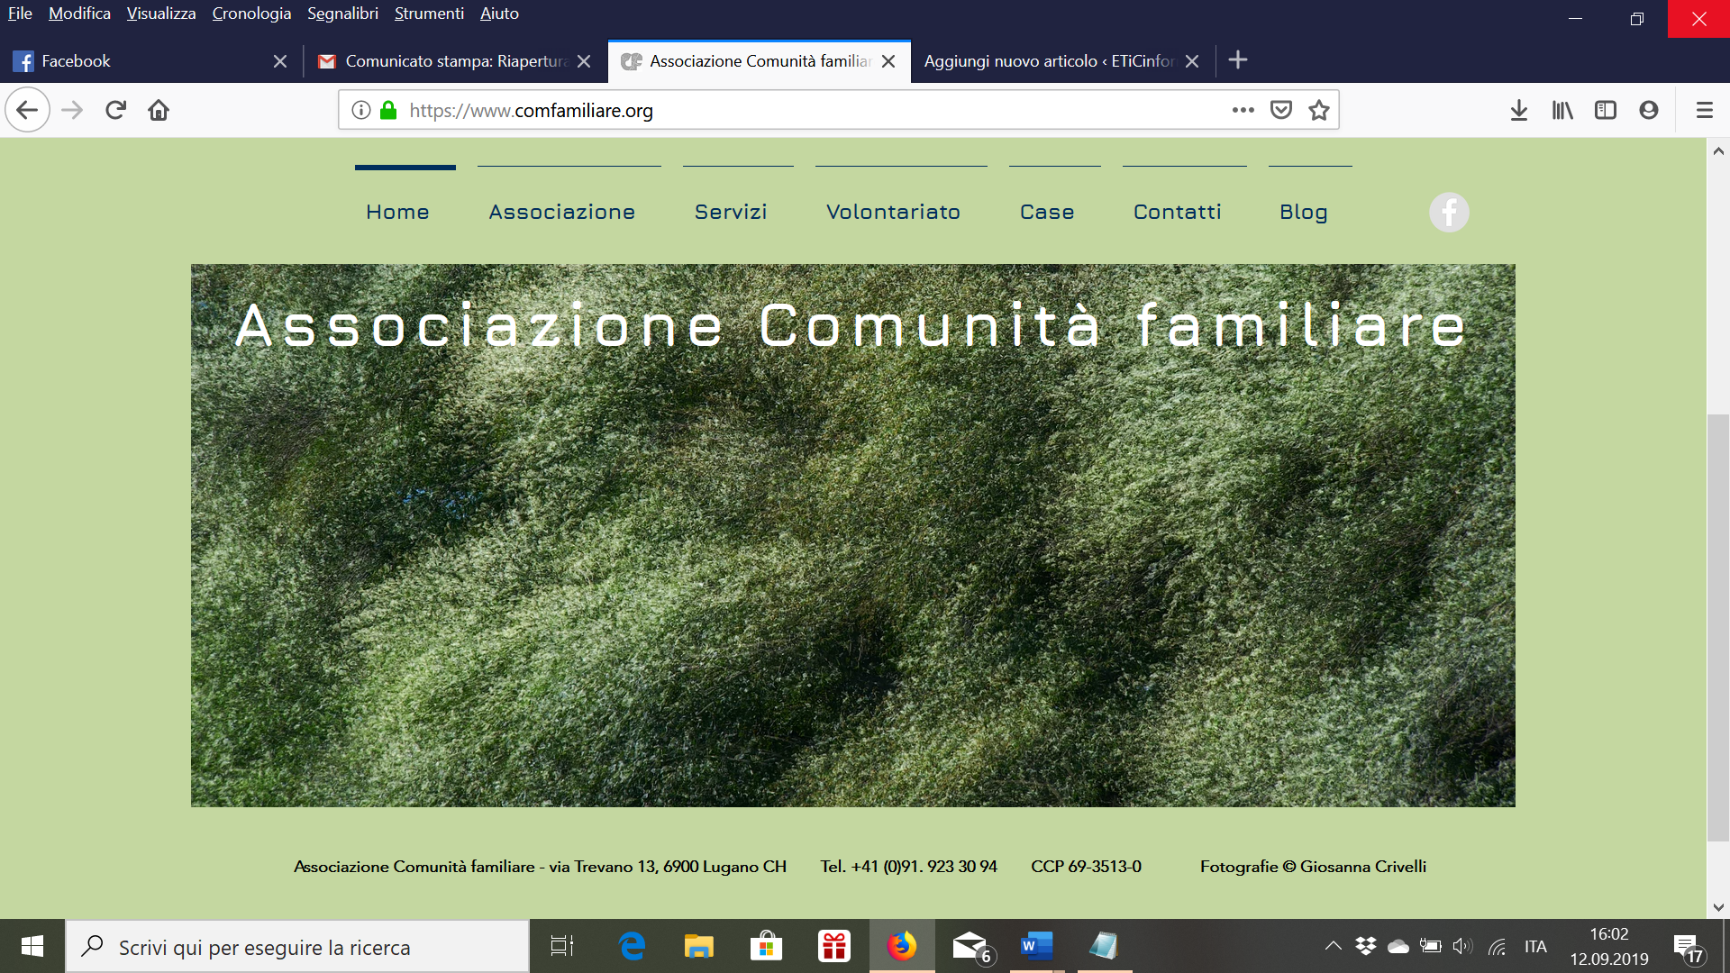The height and width of the screenshot is (973, 1730).
Task: Open the Windows Start menu
Action: 32,946
